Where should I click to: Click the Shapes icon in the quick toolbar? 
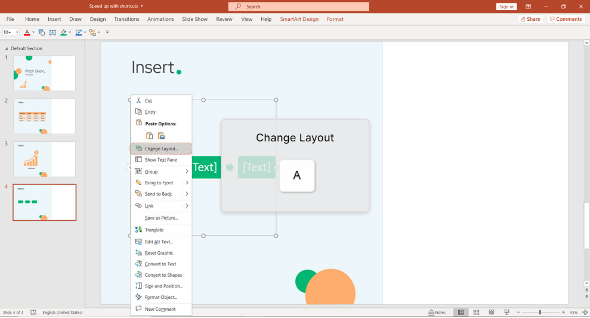coord(41,32)
